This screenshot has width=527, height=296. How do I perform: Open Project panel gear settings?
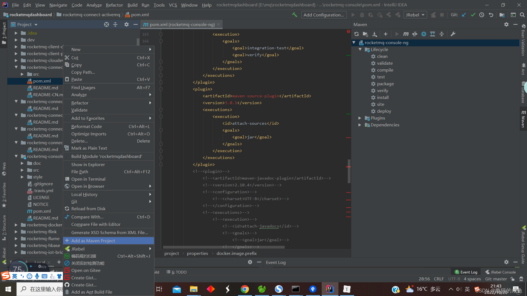pos(126,24)
